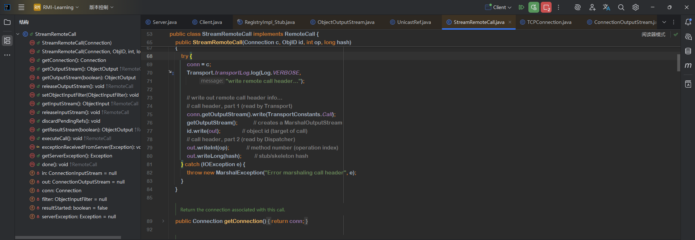This screenshot has height=240, width=695.
Task: Open the AI Assistant swirl icon
Action: coord(578,7)
